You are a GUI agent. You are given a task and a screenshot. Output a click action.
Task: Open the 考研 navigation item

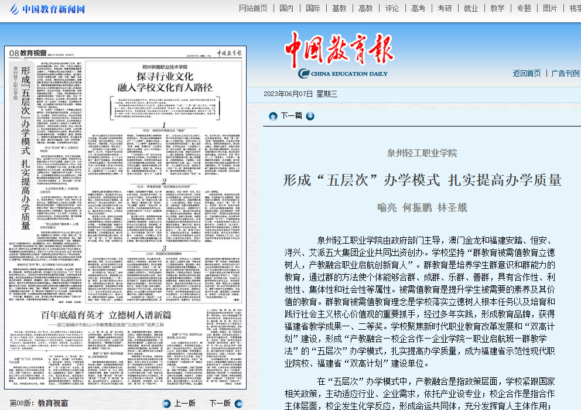[445, 8]
